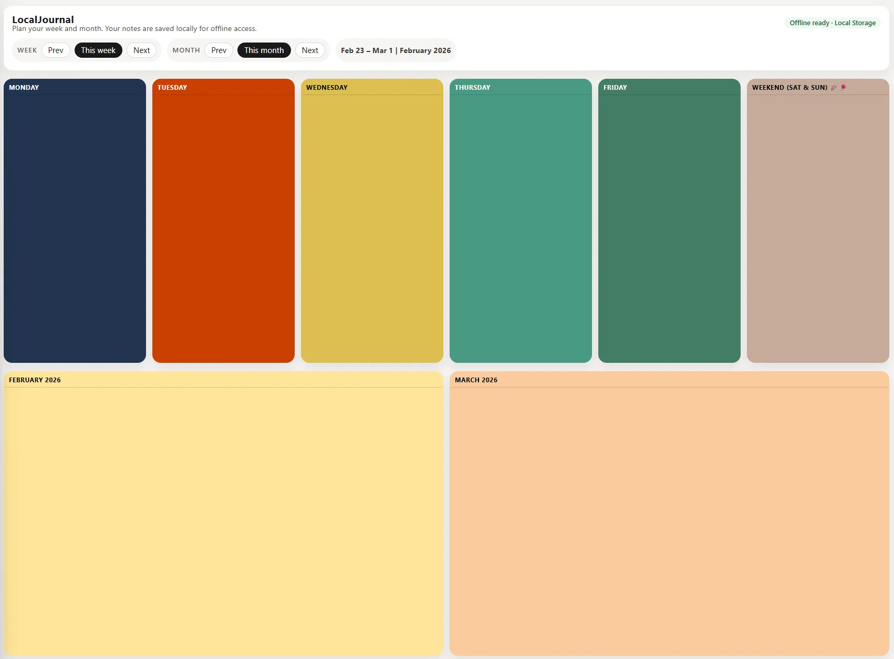Viewport: 894px width, 659px height.
Task: Advance to the next week
Action: pyautogui.click(x=141, y=50)
